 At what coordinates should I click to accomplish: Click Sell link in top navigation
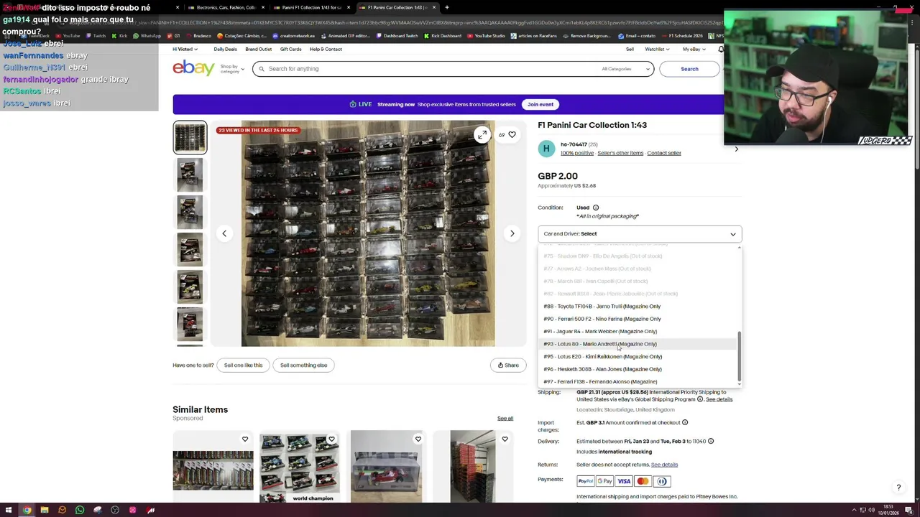(x=630, y=49)
